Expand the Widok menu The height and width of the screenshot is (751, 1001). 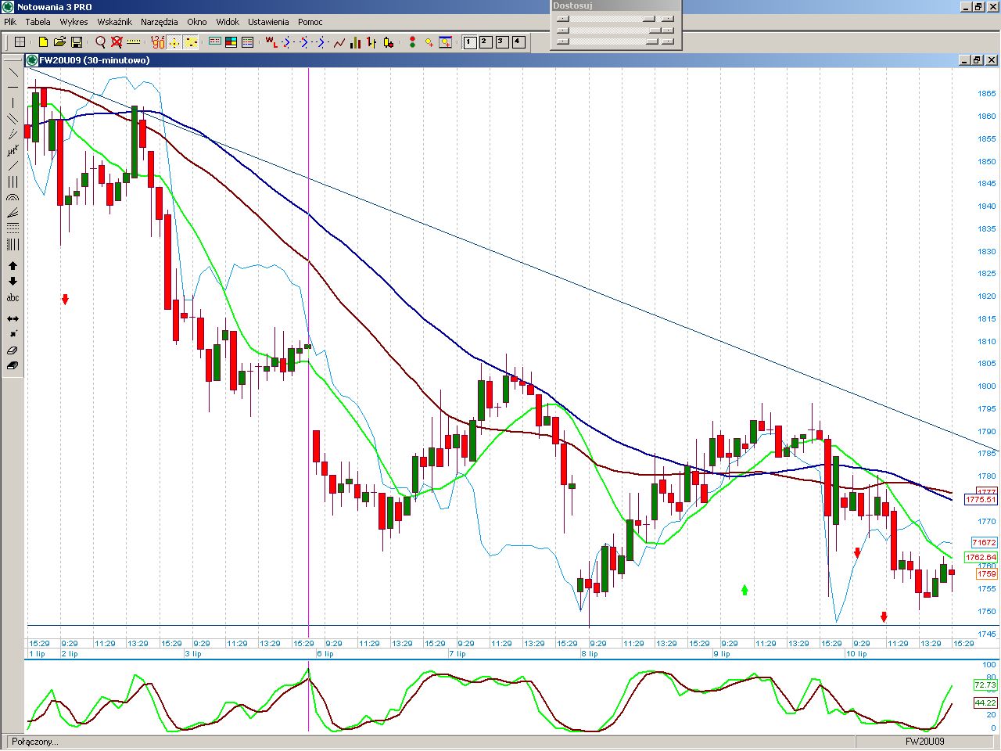click(x=228, y=22)
